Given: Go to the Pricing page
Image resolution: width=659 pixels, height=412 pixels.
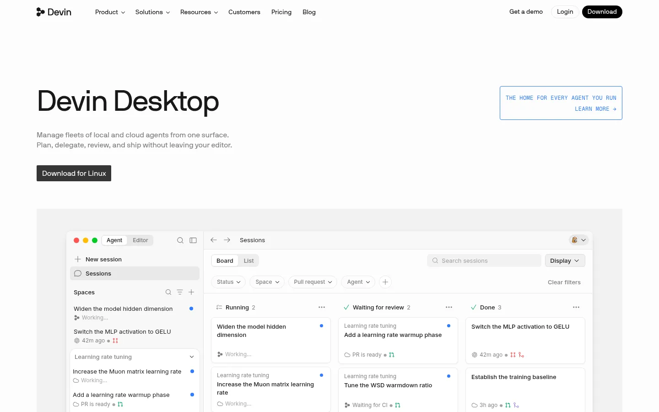Looking at the screenshot, I should pyautogui.click(x=281, y=12).
